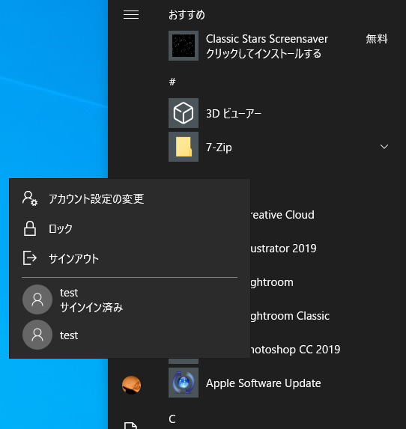Launch Apple Software Update from list
Image resolution: width=406 pixels, height=429 pixels.
[263, 383]
